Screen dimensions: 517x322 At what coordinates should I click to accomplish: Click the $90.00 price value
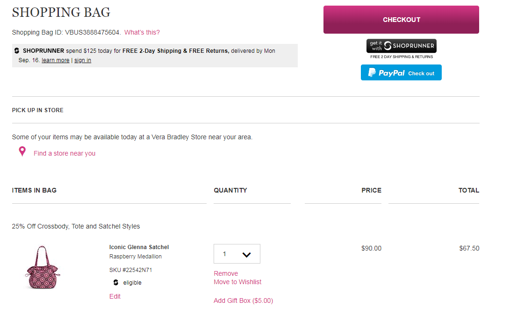click(371, 248)
